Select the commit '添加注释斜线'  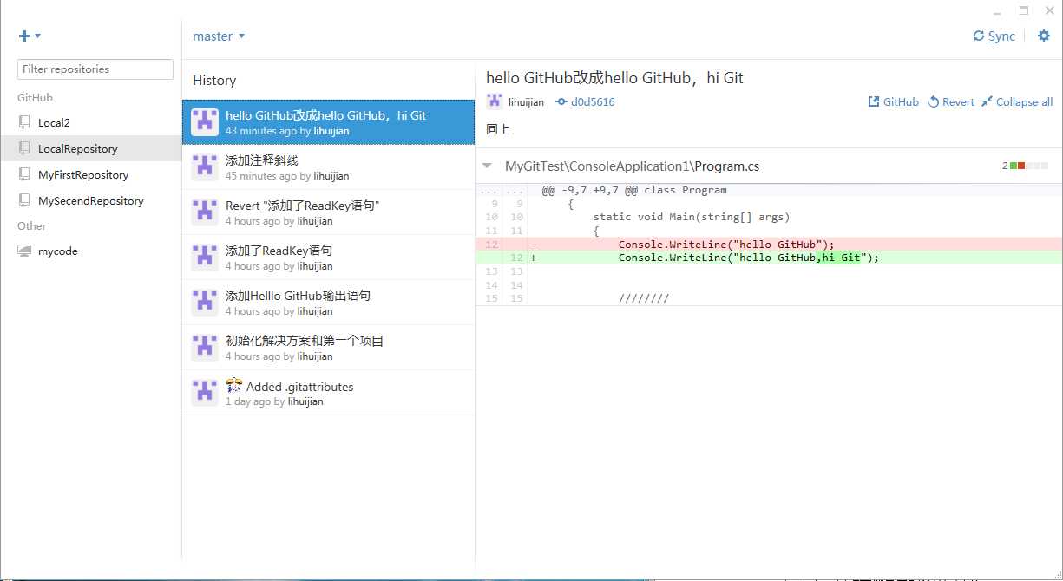coord(329,167)
